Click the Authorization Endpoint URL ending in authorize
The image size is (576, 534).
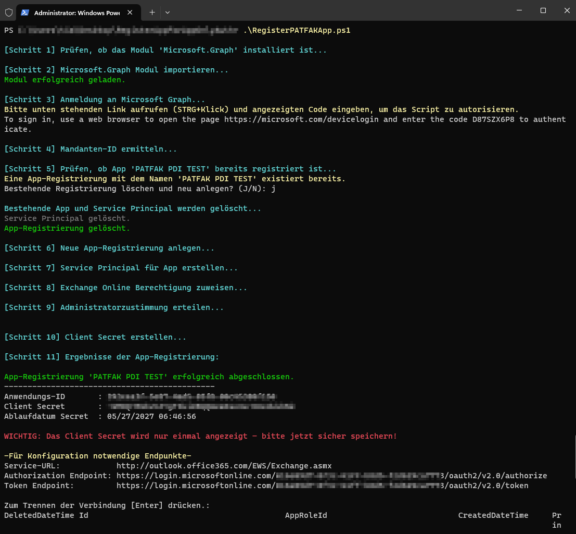point(331,476)
